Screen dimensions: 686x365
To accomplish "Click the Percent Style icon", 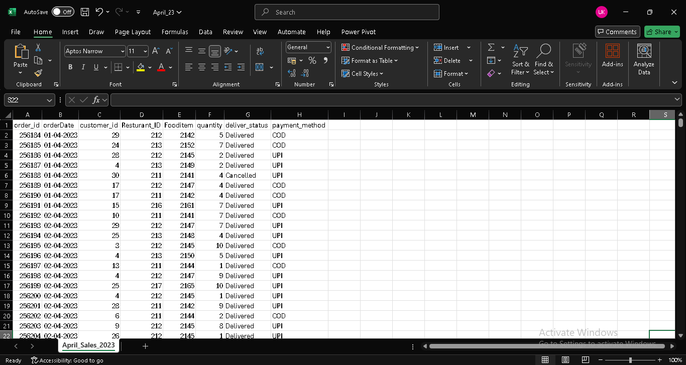I will (x=312, y=61).
